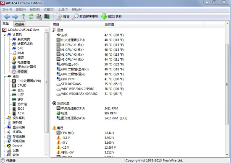Viewport: 231px width, 163px height.
Task: Select the 2411 RPM CPU fan value
Action: click(111, 109)
